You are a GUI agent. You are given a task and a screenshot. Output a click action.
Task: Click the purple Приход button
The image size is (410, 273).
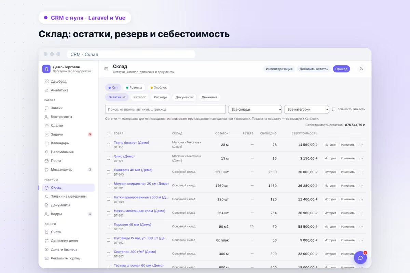(341, 69)
